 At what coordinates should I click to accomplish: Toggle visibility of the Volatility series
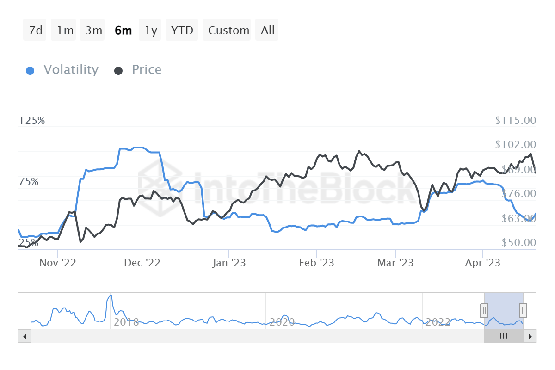click(71, 69)
